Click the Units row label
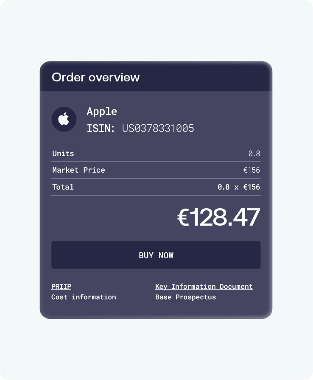 [63, 154]
